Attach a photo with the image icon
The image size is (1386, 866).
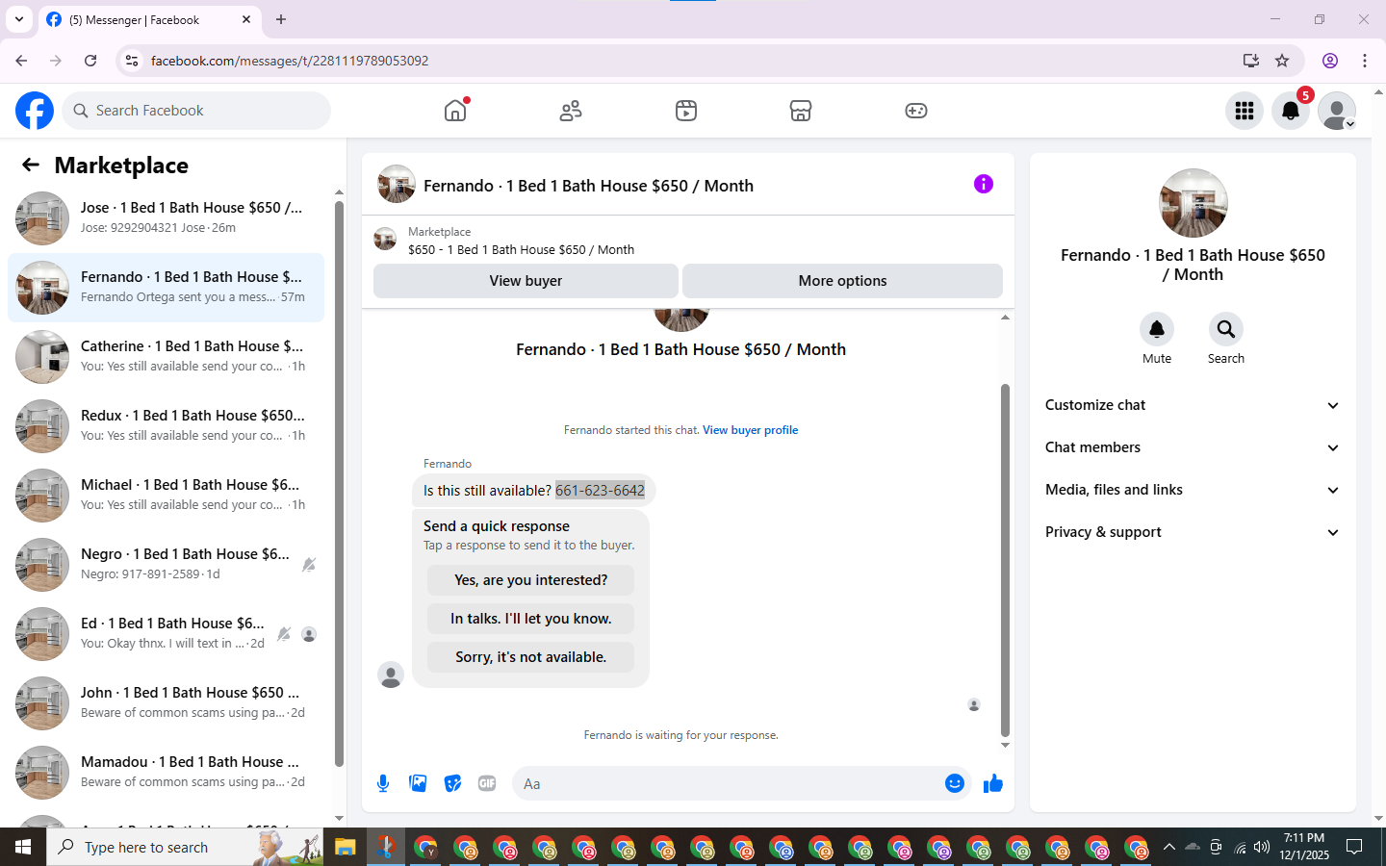click(418, 783)
